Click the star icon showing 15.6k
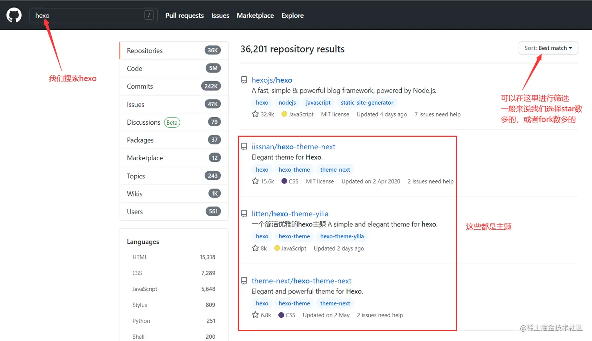Viewport: 592px width, 341px height. tap(255, 181)
